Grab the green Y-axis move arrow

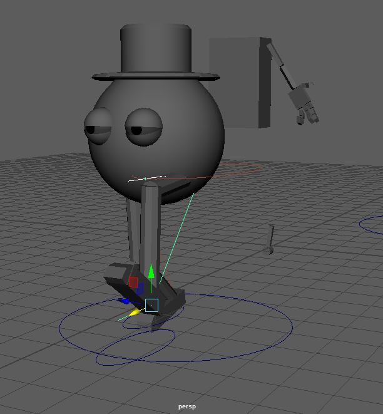pos(151,272)
